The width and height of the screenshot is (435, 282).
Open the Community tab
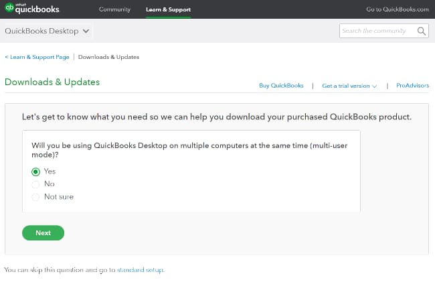(114, 9)
